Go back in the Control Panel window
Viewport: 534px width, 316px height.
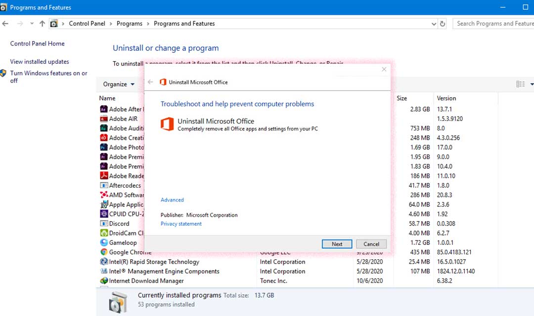(5, 24)
